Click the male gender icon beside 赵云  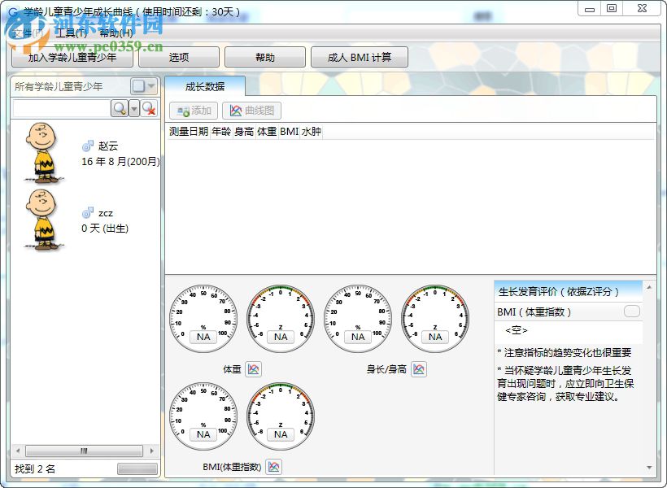(88, 146)
